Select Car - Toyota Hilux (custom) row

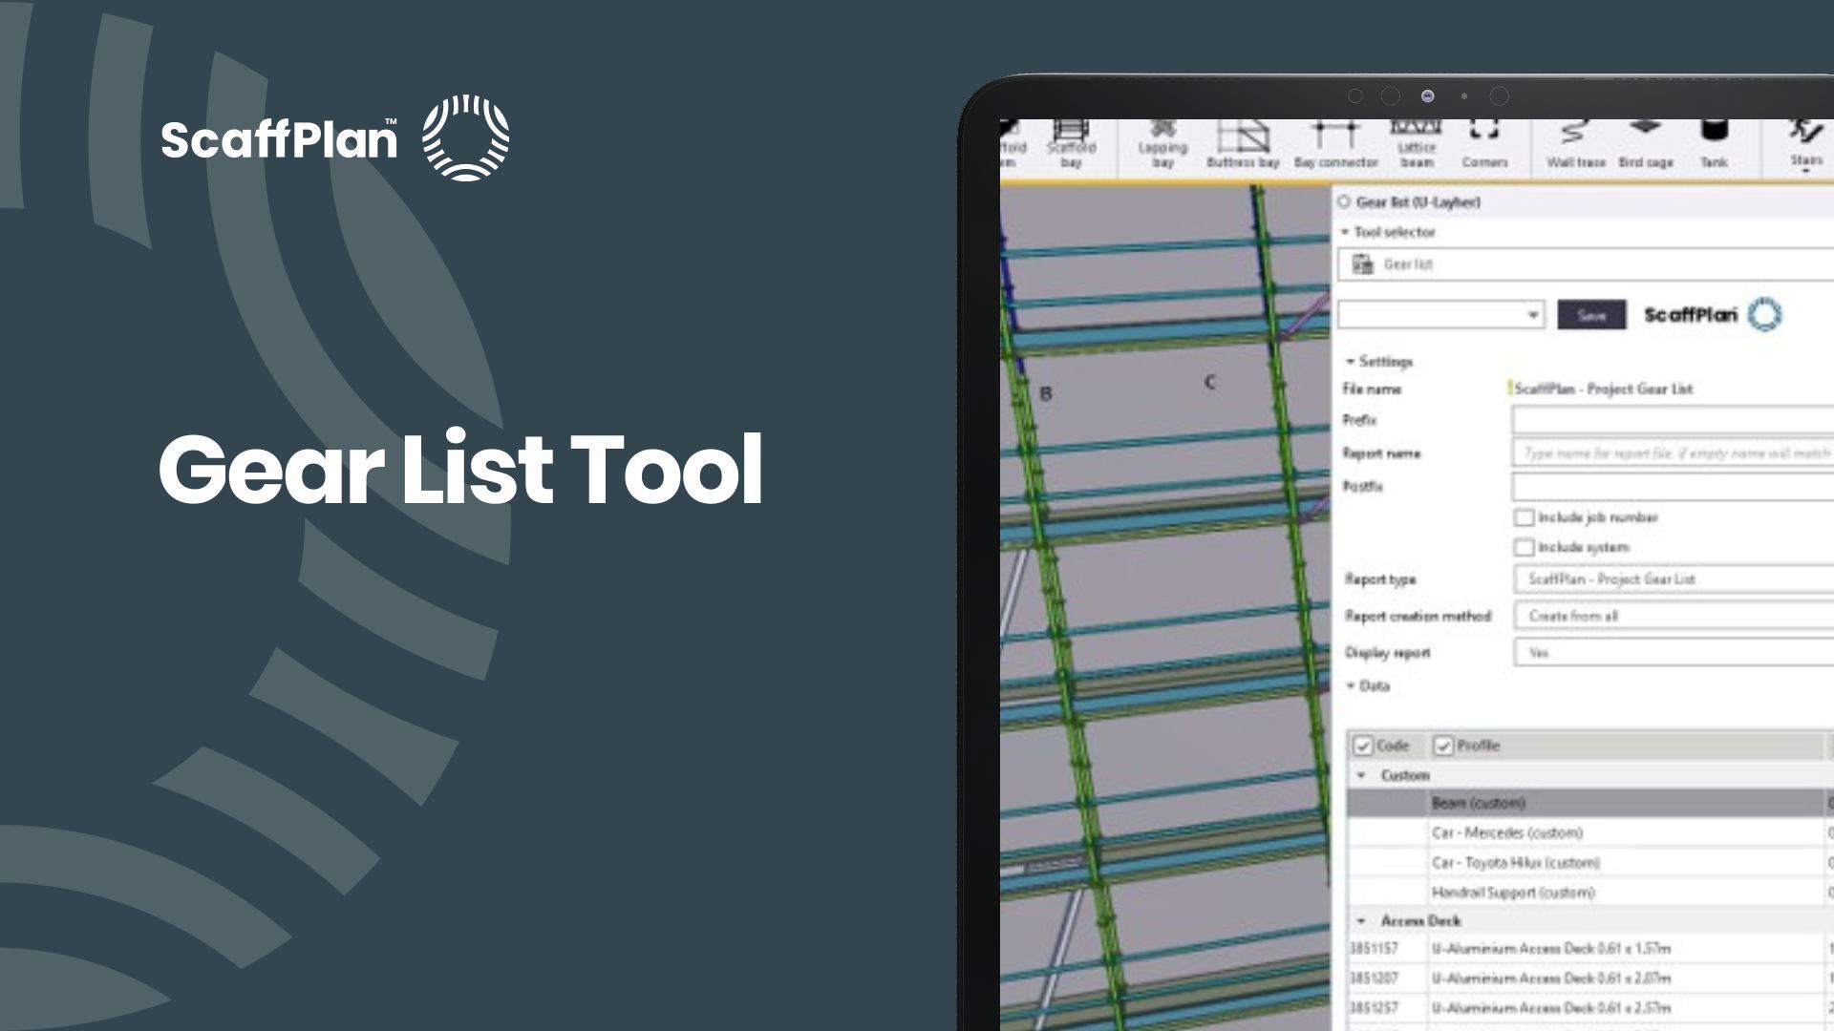tap(1590, 862)
